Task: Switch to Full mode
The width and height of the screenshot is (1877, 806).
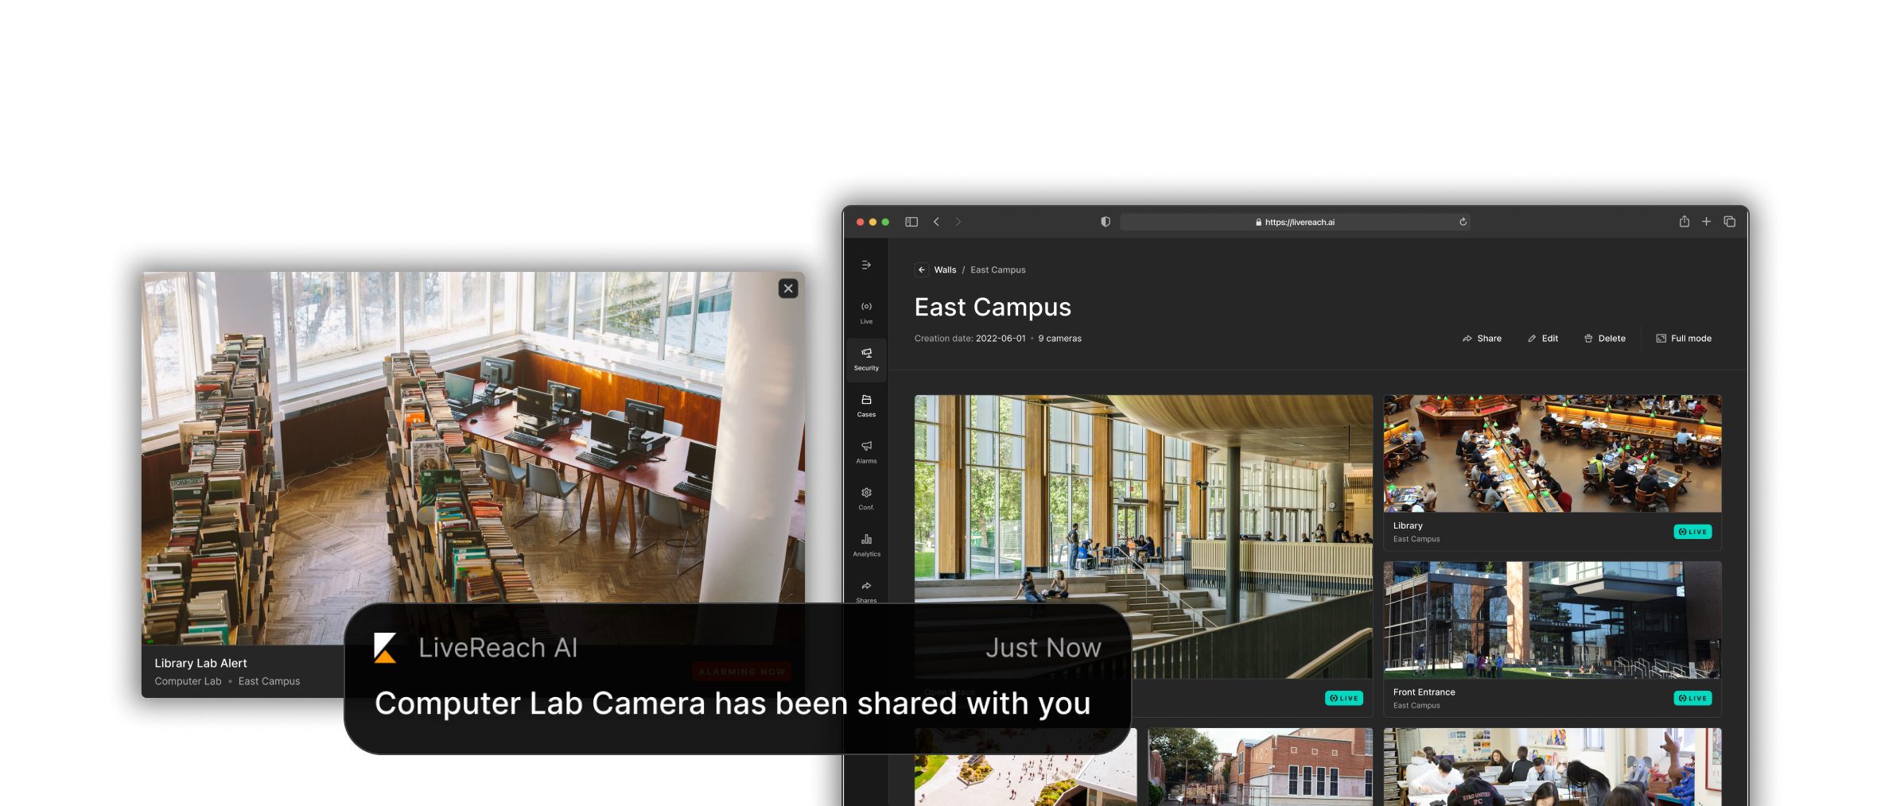Action: [x=1684, y=339]
